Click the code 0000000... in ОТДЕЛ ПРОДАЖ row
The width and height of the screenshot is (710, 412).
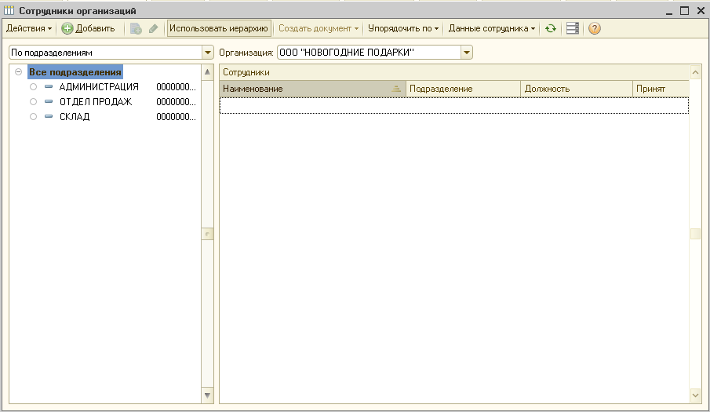[177, 102]
